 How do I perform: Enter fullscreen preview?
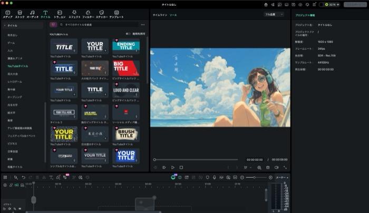(x=285, y=167)
